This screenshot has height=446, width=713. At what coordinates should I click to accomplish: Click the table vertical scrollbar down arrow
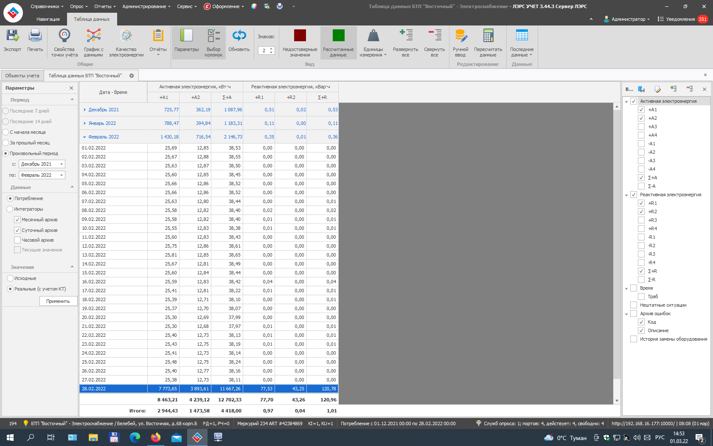[x=617, y=401]
